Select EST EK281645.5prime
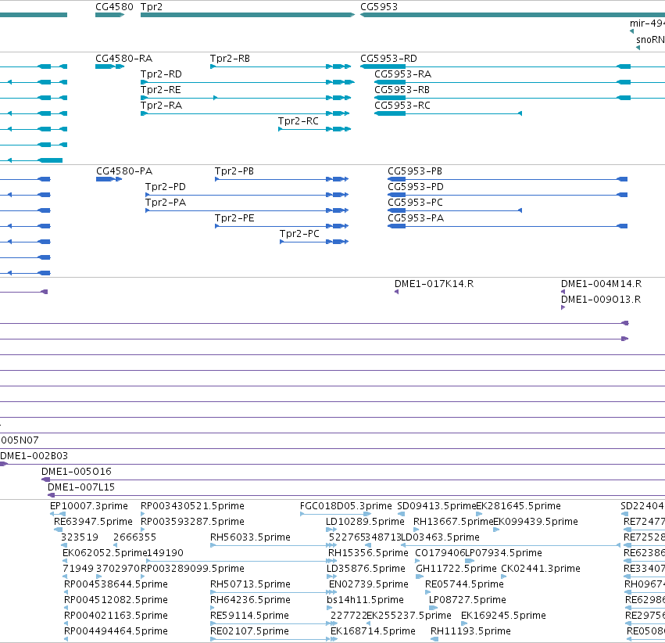The height and width of the screenshot is (643, 665). 518,506
